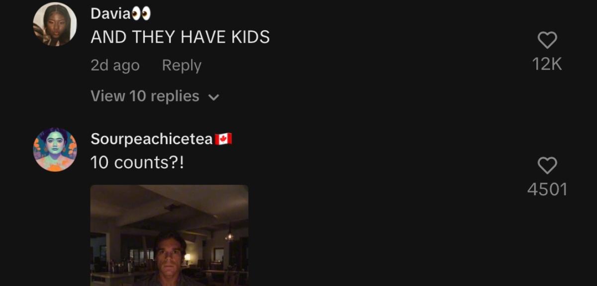
Task: Open the Davia username link
Action: point(110,14)
